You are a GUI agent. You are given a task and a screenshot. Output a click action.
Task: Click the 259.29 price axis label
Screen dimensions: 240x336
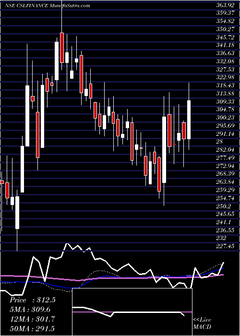click(x=225, y=190)
